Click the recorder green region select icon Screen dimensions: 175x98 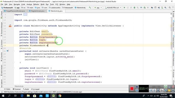point(165,87)
